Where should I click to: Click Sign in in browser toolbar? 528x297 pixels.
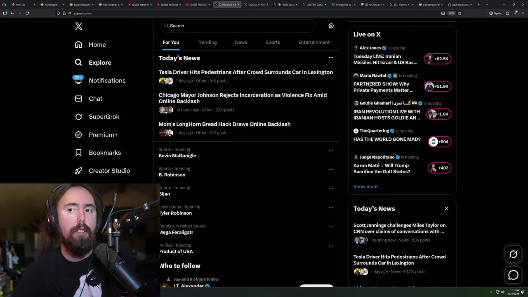pyautogui.click(x=495, y=13)
